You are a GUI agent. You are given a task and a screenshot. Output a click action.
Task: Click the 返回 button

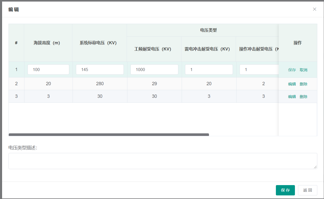pyautogui.click(x=307, y=190)
